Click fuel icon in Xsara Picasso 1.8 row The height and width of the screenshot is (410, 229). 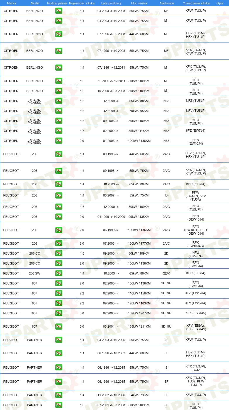pos(59,131)
